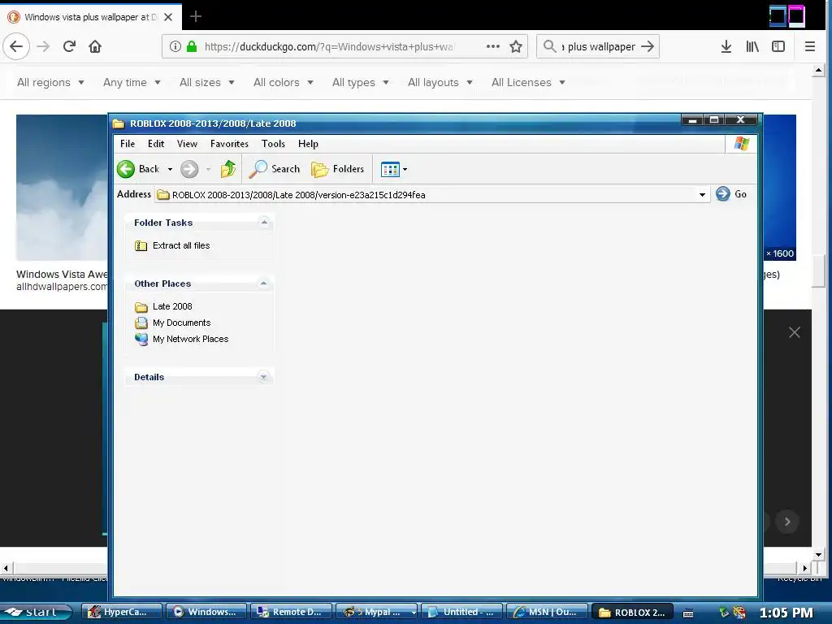
Task: Show next image with right chevron
Action: (787, 522)
